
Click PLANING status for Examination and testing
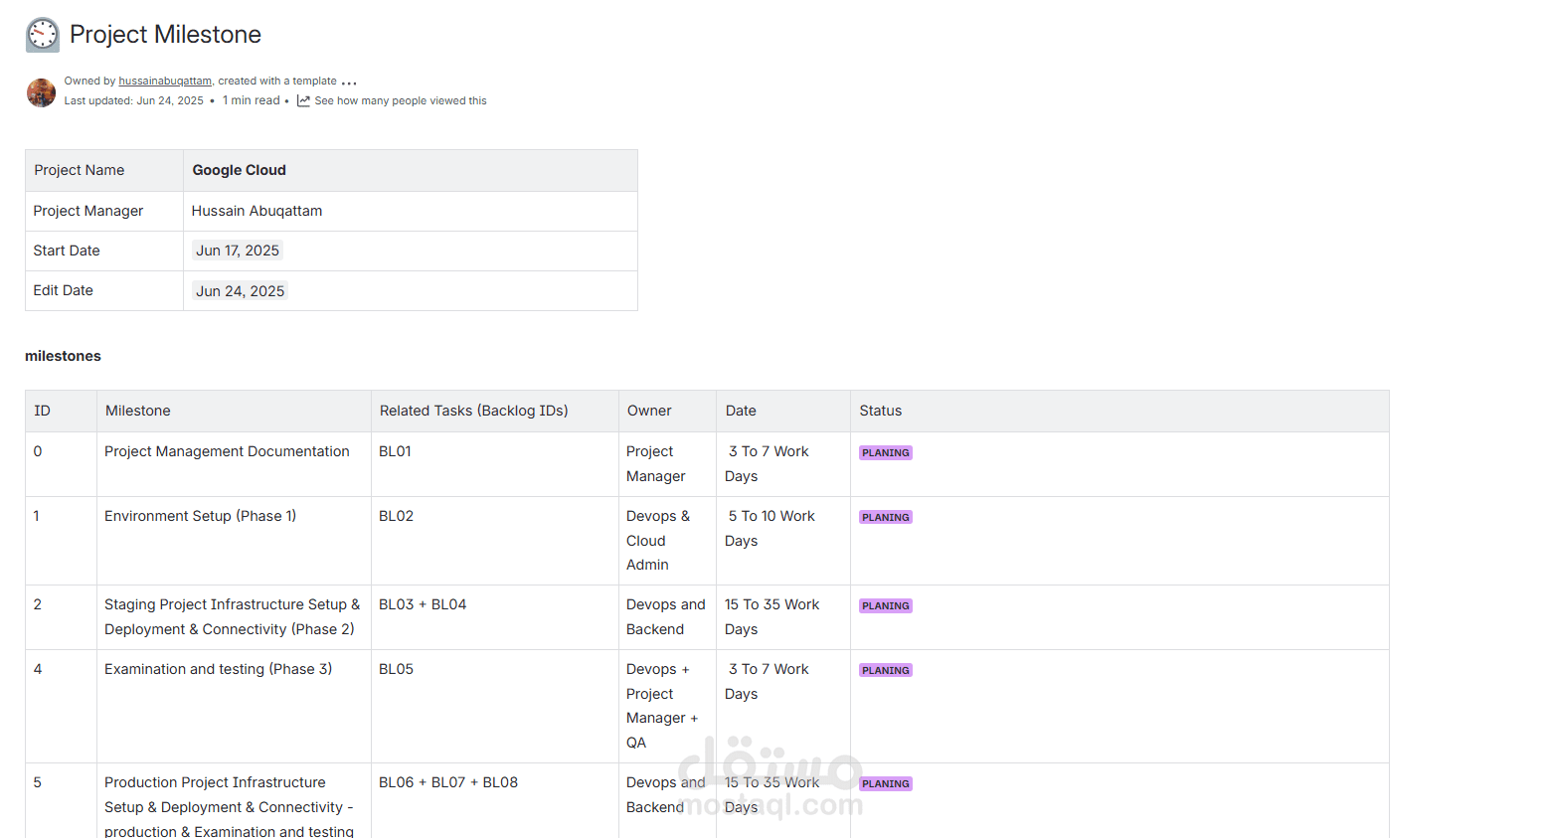(886, 671)
